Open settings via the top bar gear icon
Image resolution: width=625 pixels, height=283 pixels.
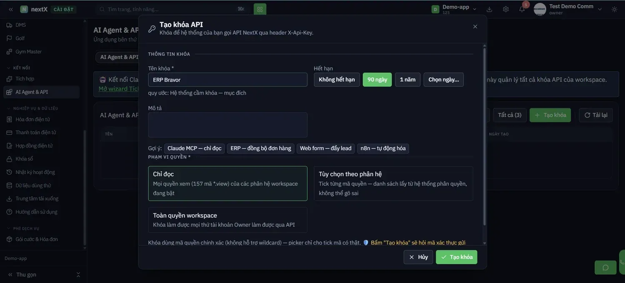coord(506,9)
